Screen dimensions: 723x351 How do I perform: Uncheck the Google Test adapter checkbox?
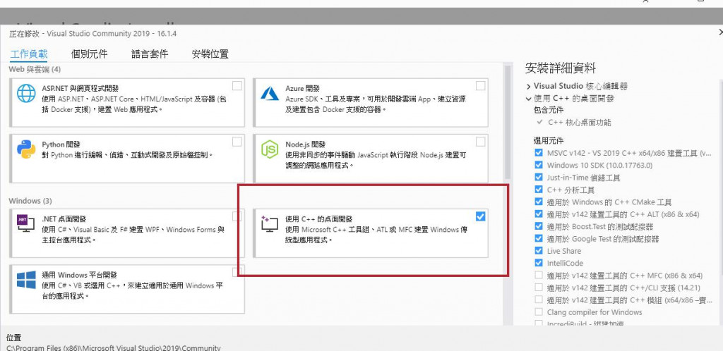point(539,238)
